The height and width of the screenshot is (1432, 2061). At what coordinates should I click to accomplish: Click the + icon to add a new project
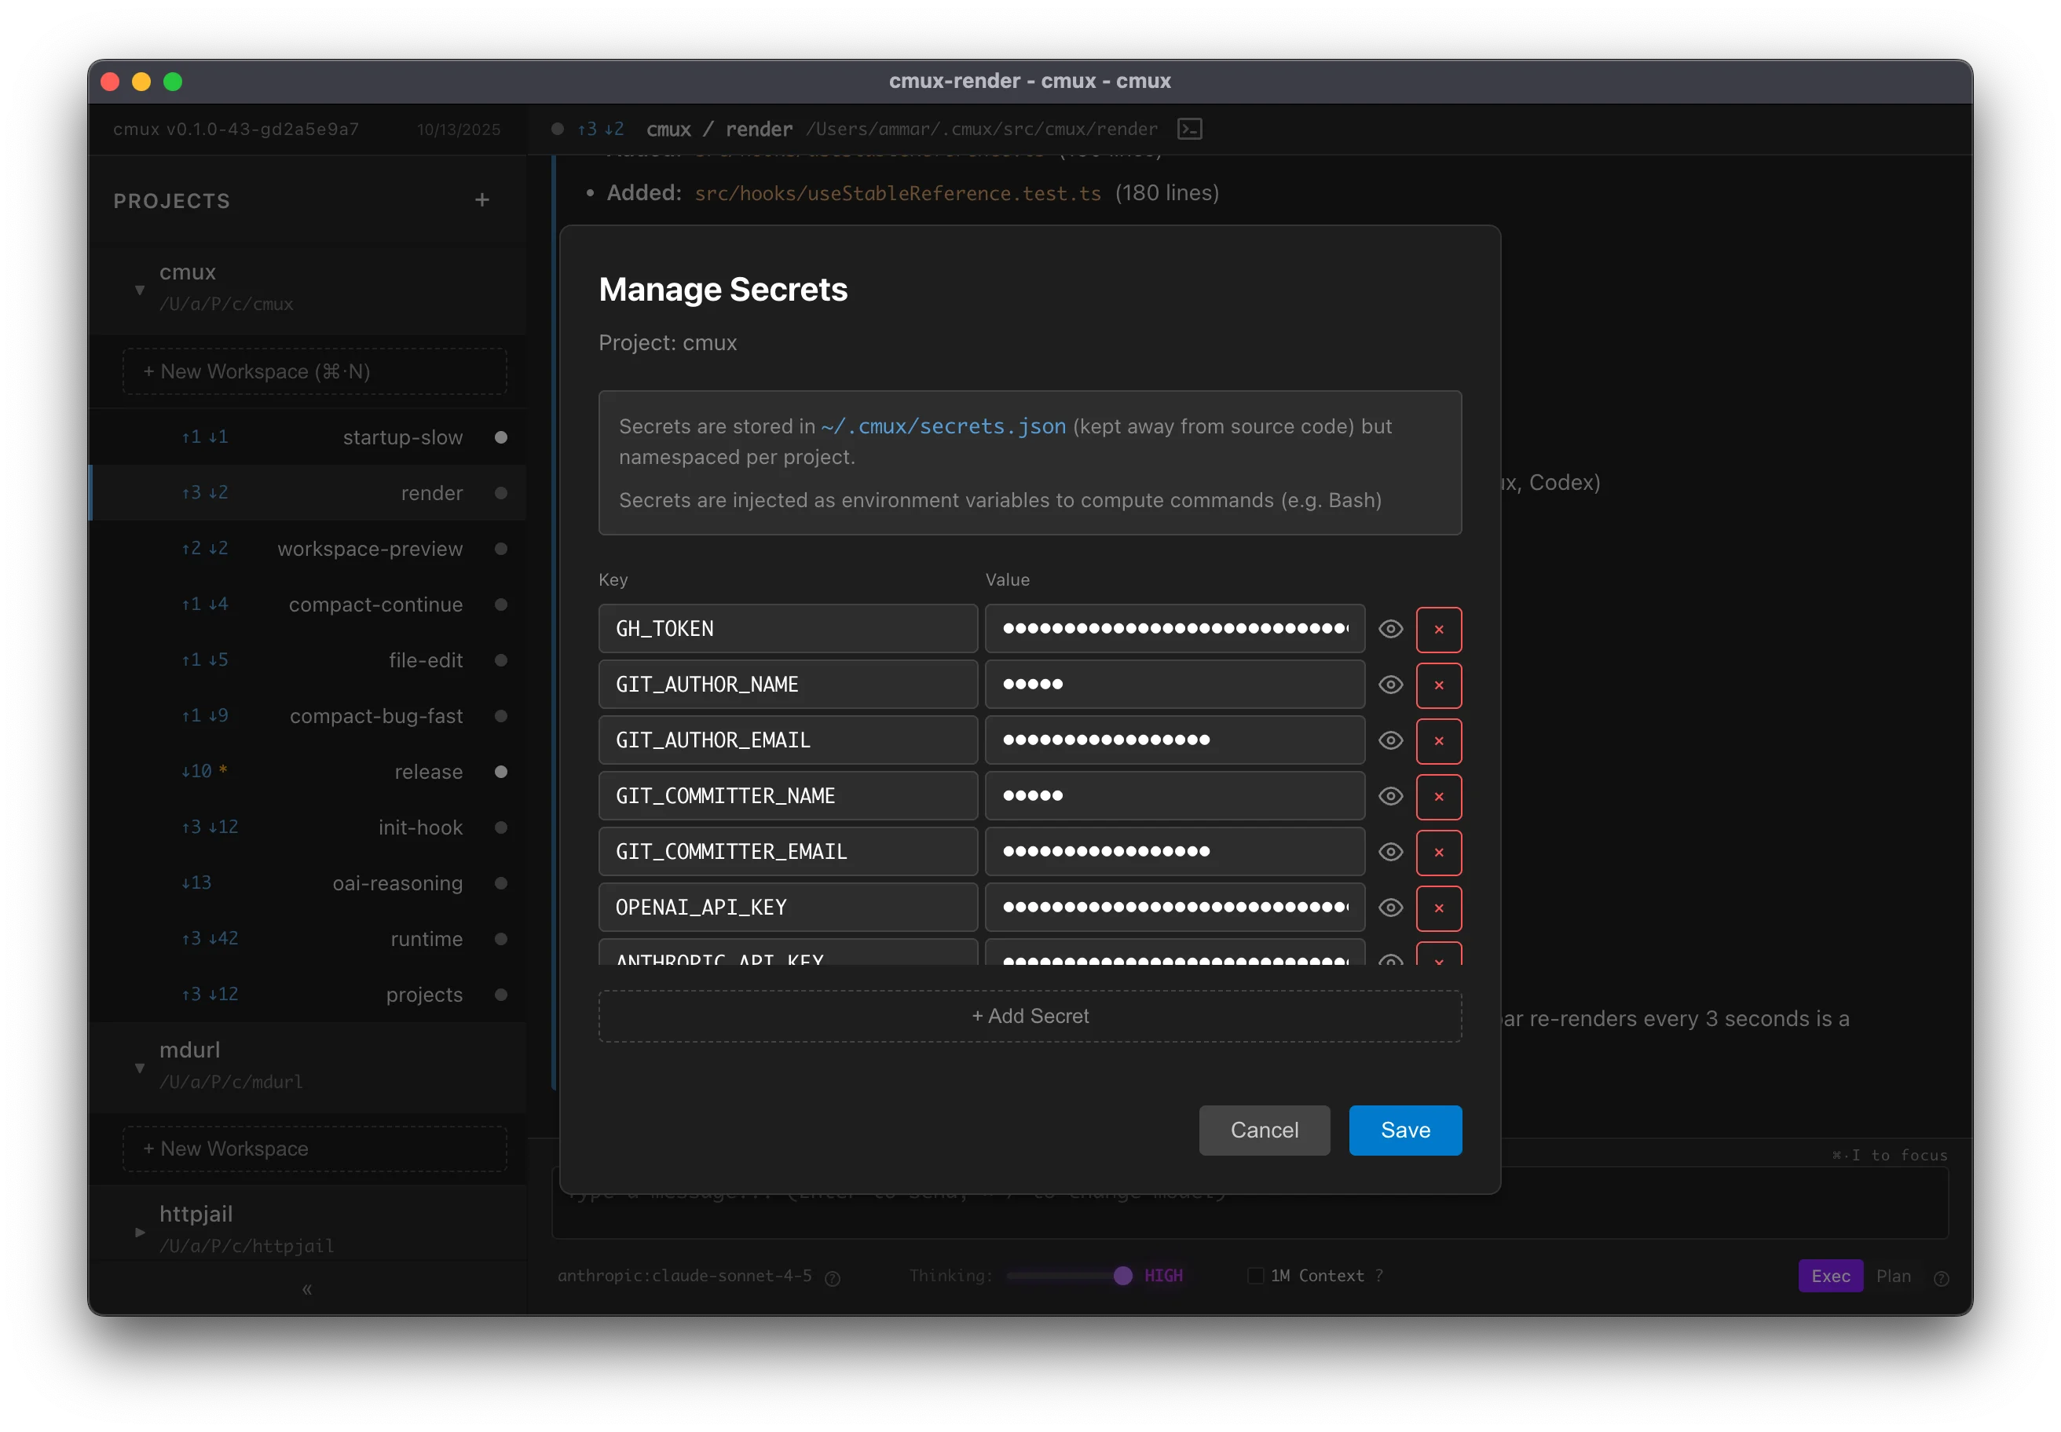[483, 200]
